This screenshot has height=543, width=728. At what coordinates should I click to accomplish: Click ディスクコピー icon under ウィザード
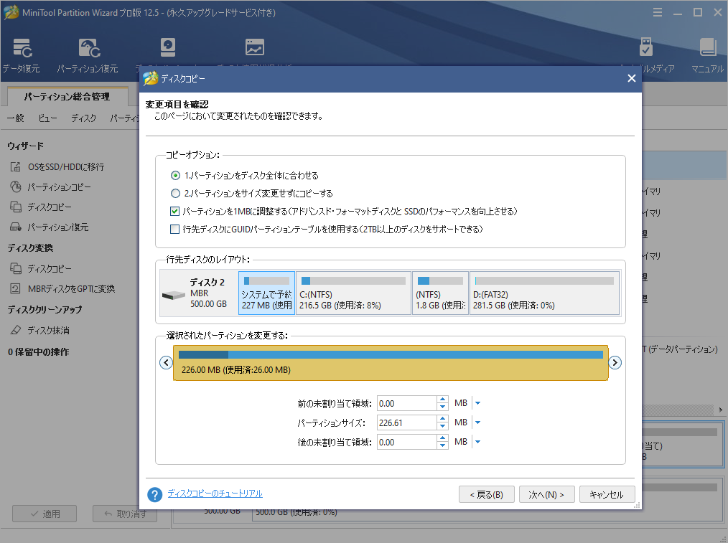[x=16, y=207]
